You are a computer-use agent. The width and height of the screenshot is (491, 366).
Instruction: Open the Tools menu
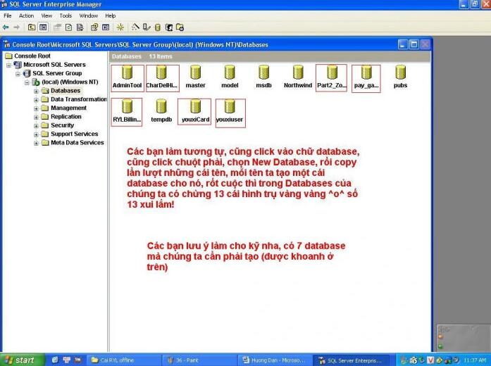pyautogui.click(x=66, y=15)
